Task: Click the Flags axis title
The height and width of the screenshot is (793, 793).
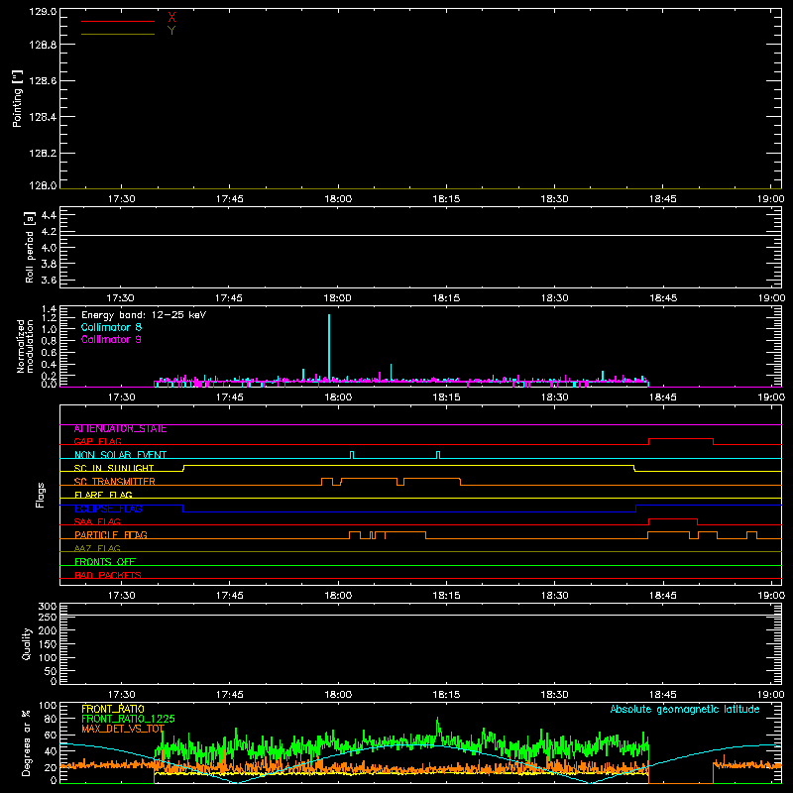Action: [41, 495]
